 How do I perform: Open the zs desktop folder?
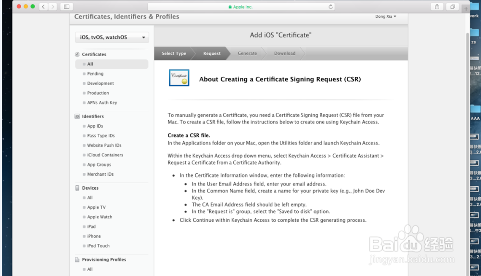click(x=474, y=36)
